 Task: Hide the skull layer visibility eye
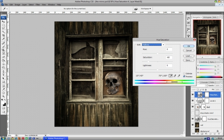[x=193, y=107]
